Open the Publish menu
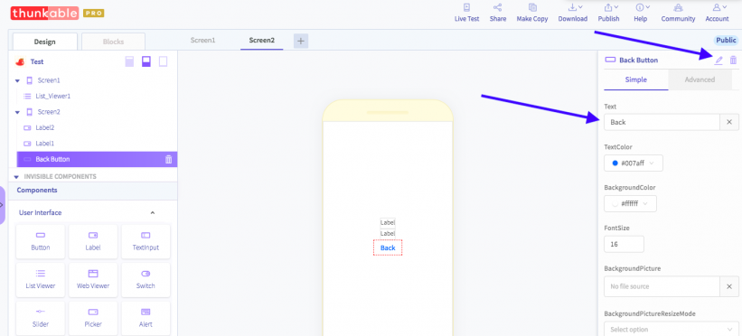This screenshot has height=336, width=742. click(x=608, y=13)
